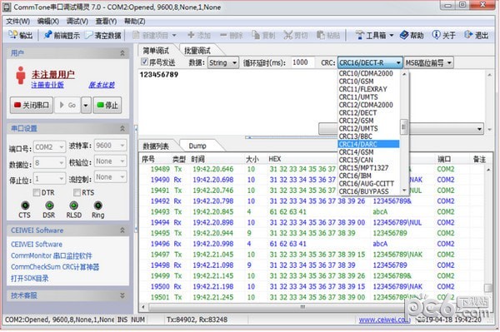Click the Ring indicator light
Viewport: 500px width, 332px height.
click(98, 206)
